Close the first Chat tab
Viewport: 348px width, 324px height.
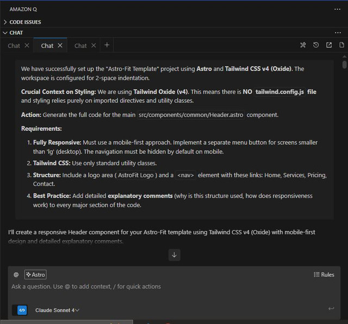click(27, 46)
